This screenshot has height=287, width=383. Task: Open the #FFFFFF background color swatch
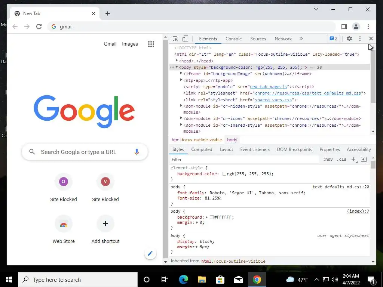tap(212, 217)
